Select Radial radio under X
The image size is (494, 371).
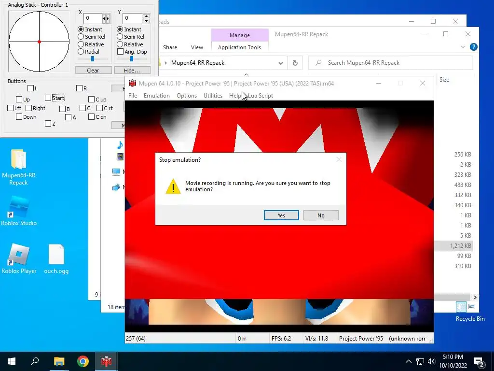click(81, 51)
